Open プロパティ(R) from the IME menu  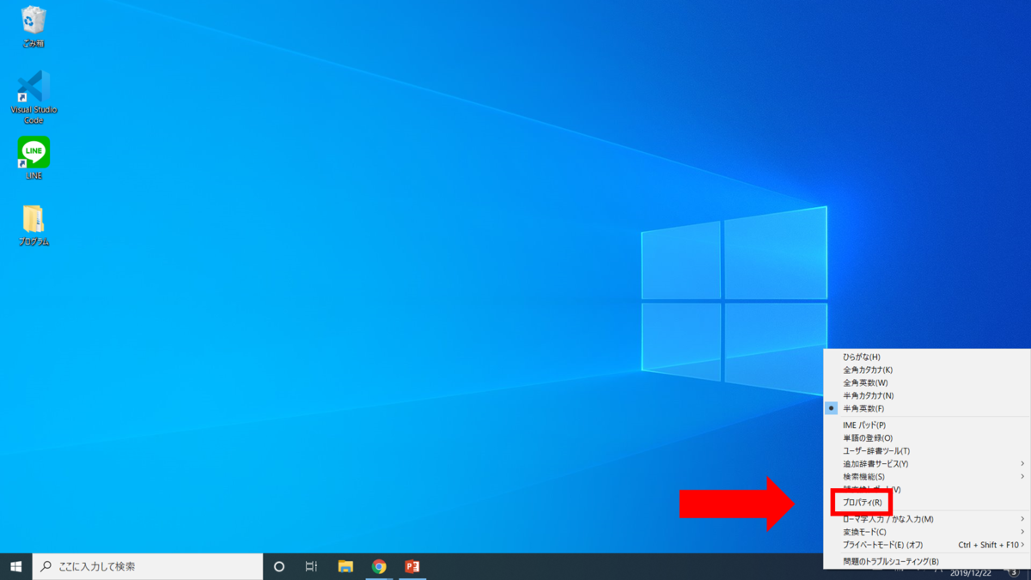tap(927, 502)
